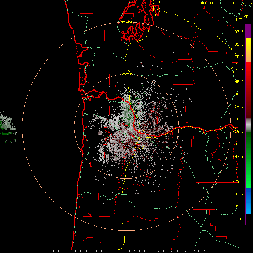Click the SUPER-RESOLUTION BASE VELOCITY caption text
The width and height of the screenshot is (253, 253).
[x=89, y=251]
